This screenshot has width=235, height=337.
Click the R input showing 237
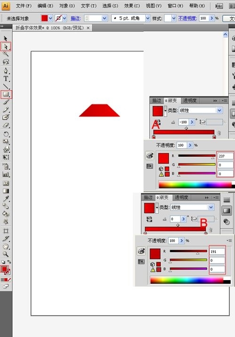click(225, 156)
